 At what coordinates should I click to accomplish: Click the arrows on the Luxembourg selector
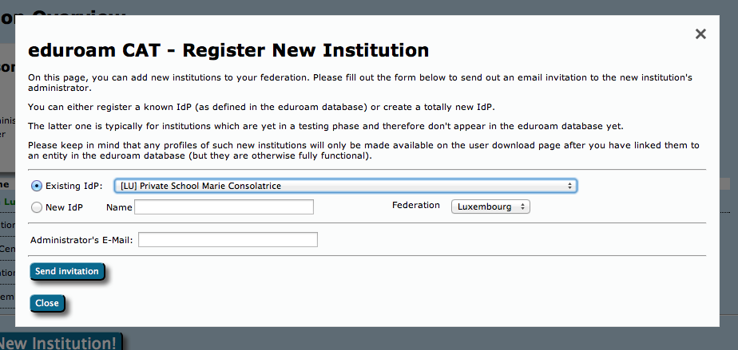pos(522,206)
